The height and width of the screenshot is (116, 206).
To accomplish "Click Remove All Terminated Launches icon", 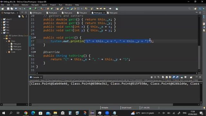I will [158, 77].
